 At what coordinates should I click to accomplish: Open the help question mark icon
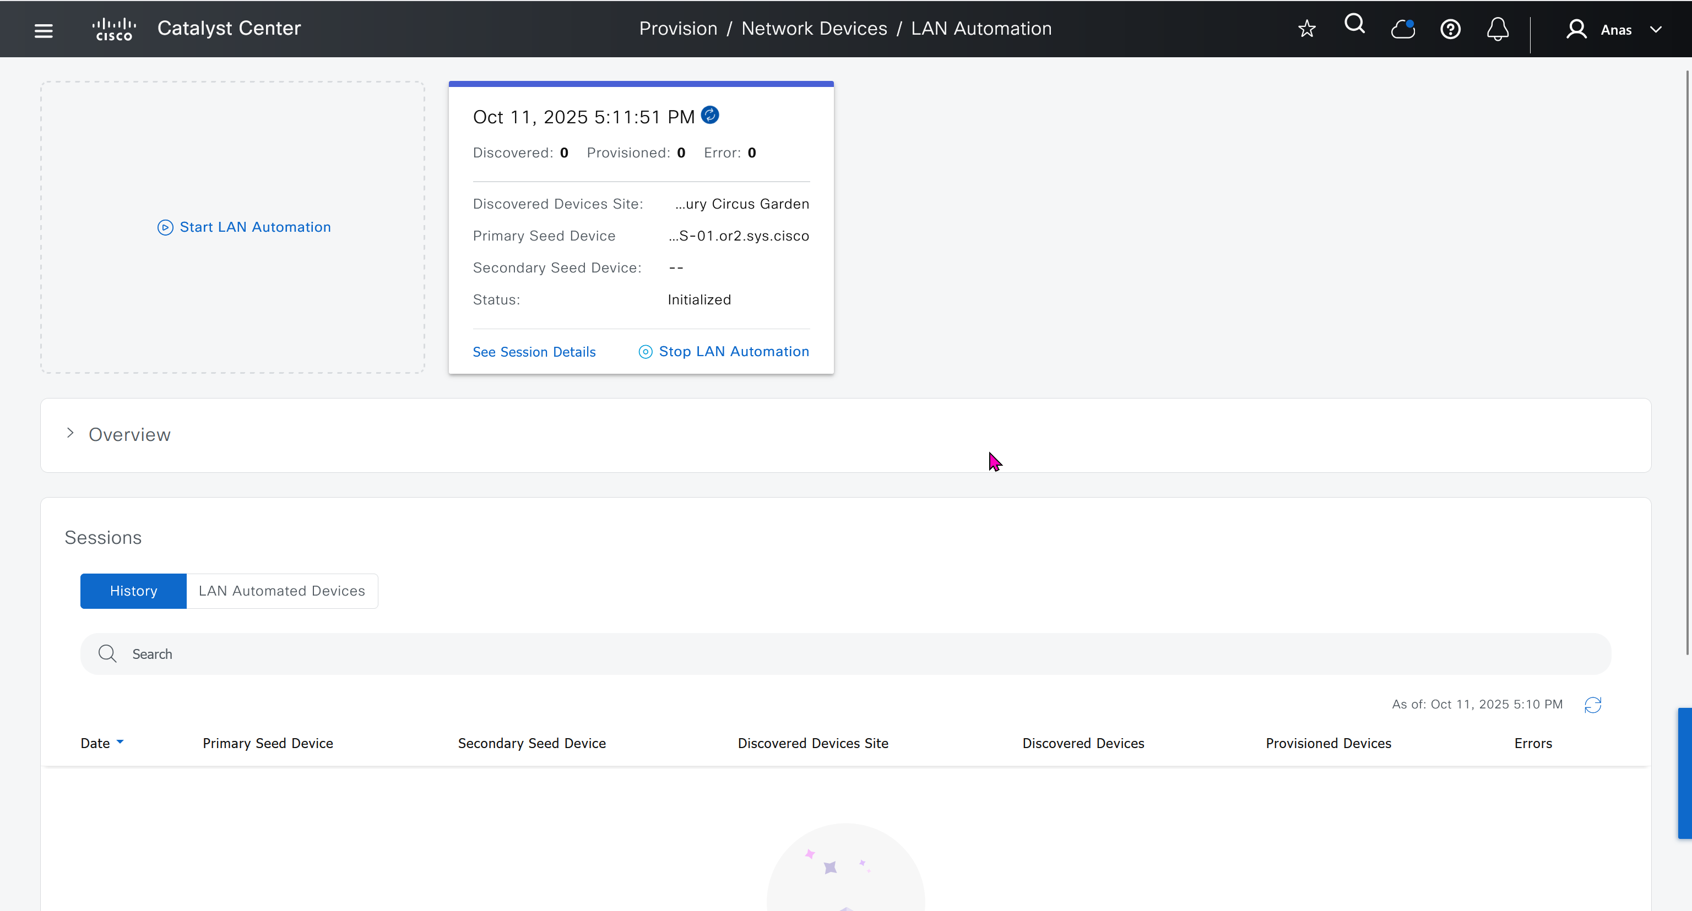1450,30
